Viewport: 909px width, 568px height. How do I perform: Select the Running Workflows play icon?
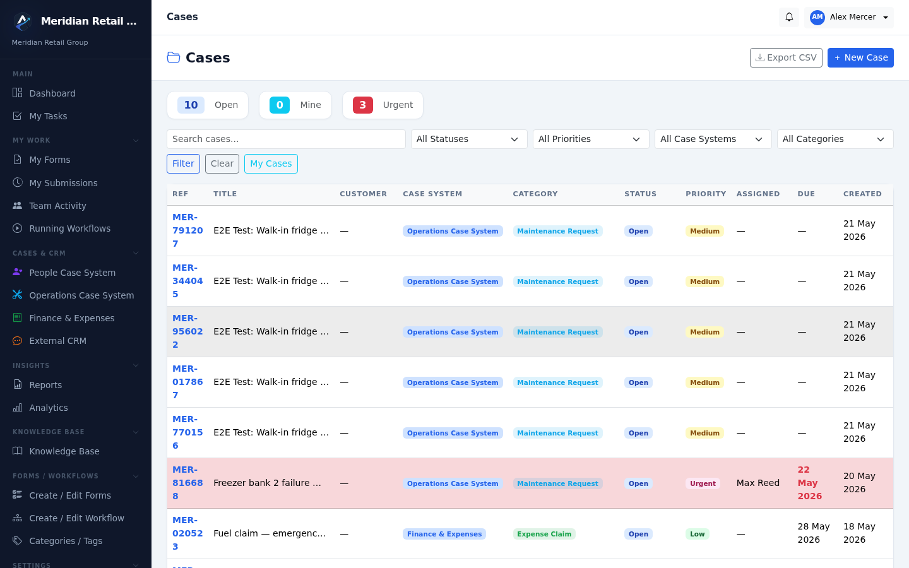coord(18,228)
